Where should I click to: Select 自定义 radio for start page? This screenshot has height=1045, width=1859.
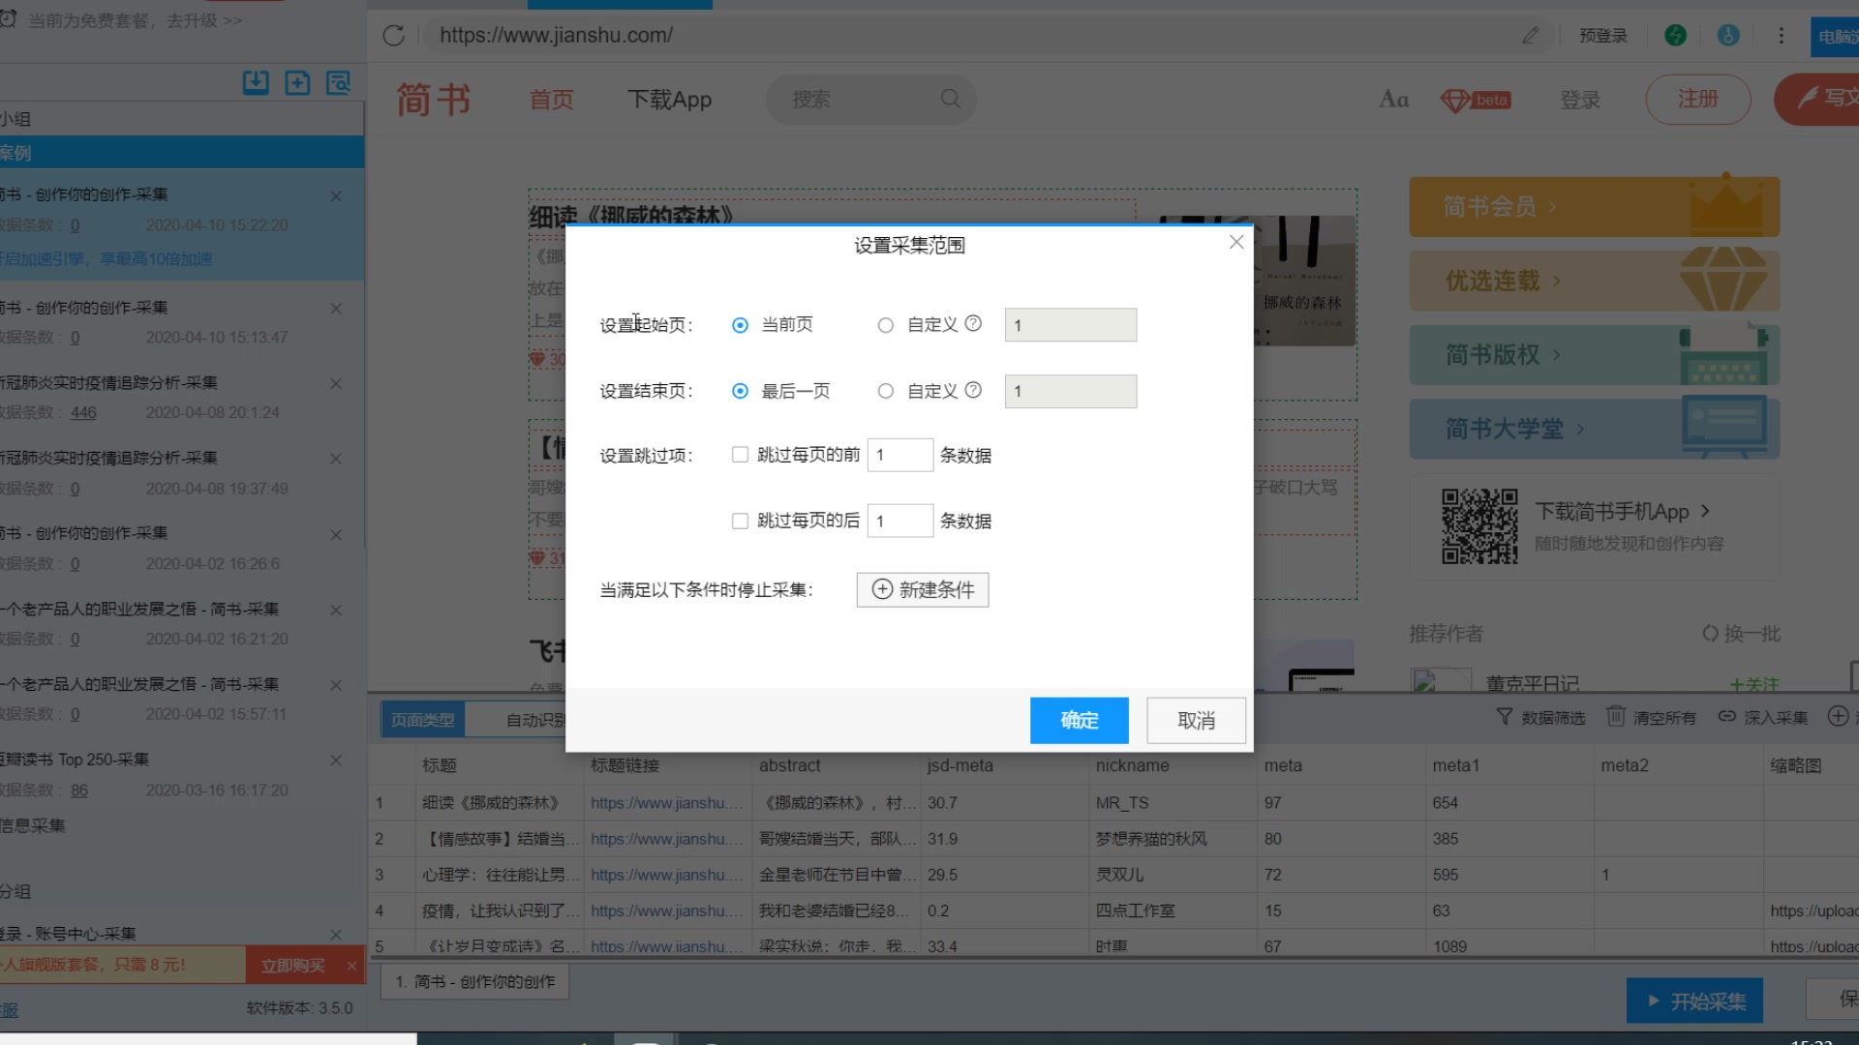pyautogui.click(x=885, y=325)
